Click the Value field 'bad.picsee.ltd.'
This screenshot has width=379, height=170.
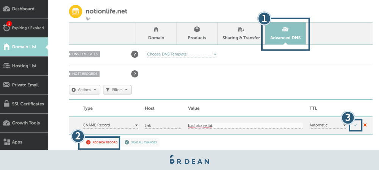pos(245,125)
